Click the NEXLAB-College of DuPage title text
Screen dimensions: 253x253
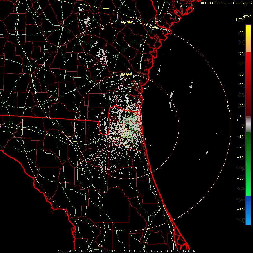click(226, 3)
